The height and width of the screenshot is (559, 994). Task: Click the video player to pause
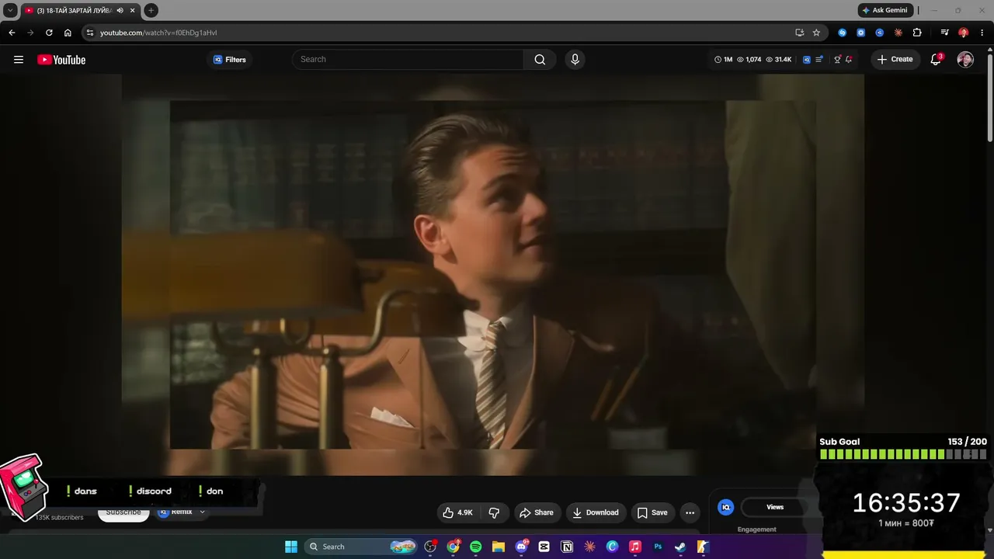coord(492,274)
